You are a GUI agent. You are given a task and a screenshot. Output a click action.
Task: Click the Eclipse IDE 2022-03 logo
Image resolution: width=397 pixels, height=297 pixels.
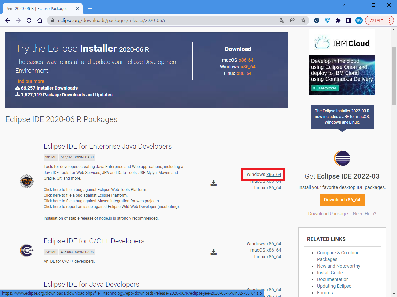tap(342, 158)
